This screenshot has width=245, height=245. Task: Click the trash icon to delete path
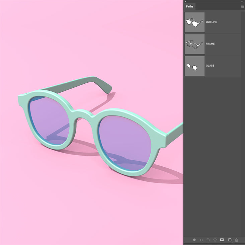point(237,240)
